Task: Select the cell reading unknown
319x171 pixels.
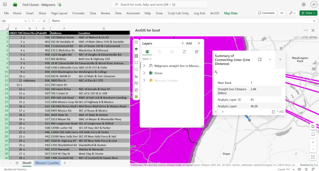Action: tap(29, 81)
